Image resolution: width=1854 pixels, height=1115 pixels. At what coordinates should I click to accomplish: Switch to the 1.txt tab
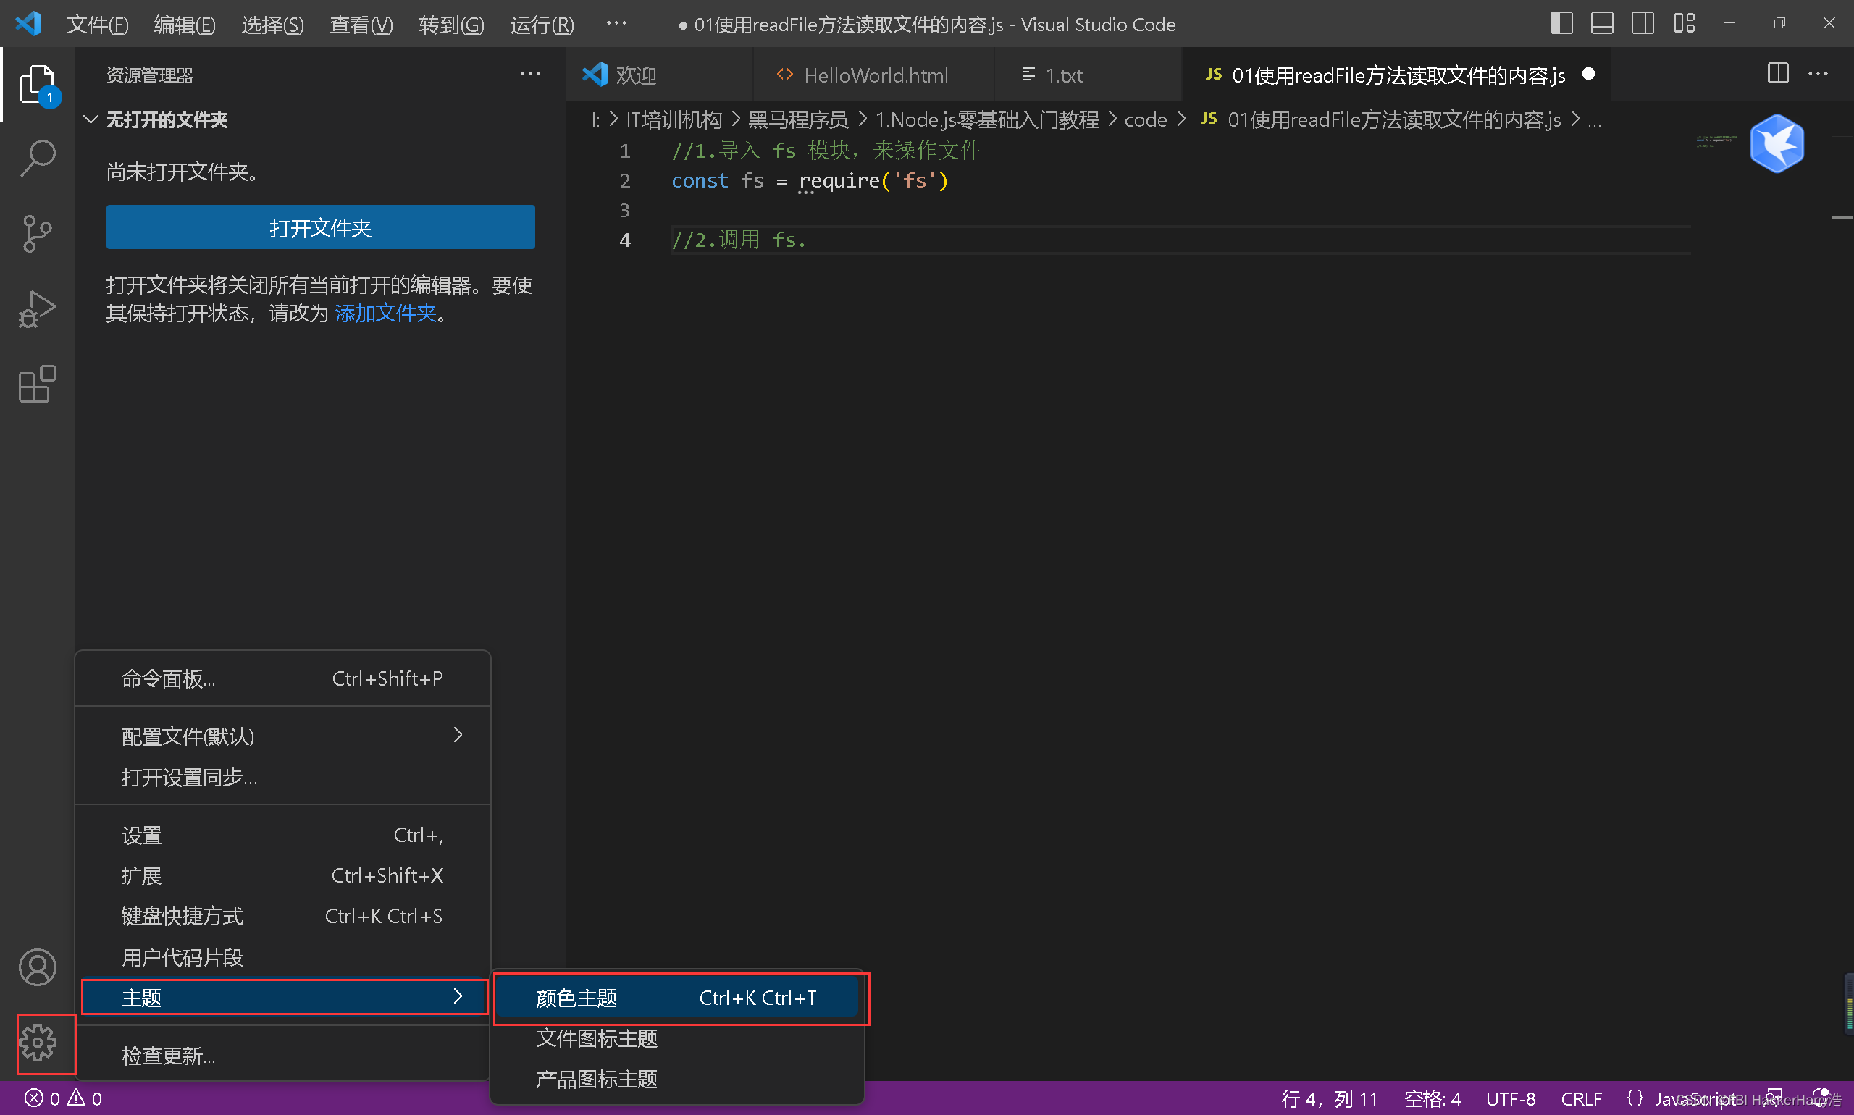(x=1089, y=75)
